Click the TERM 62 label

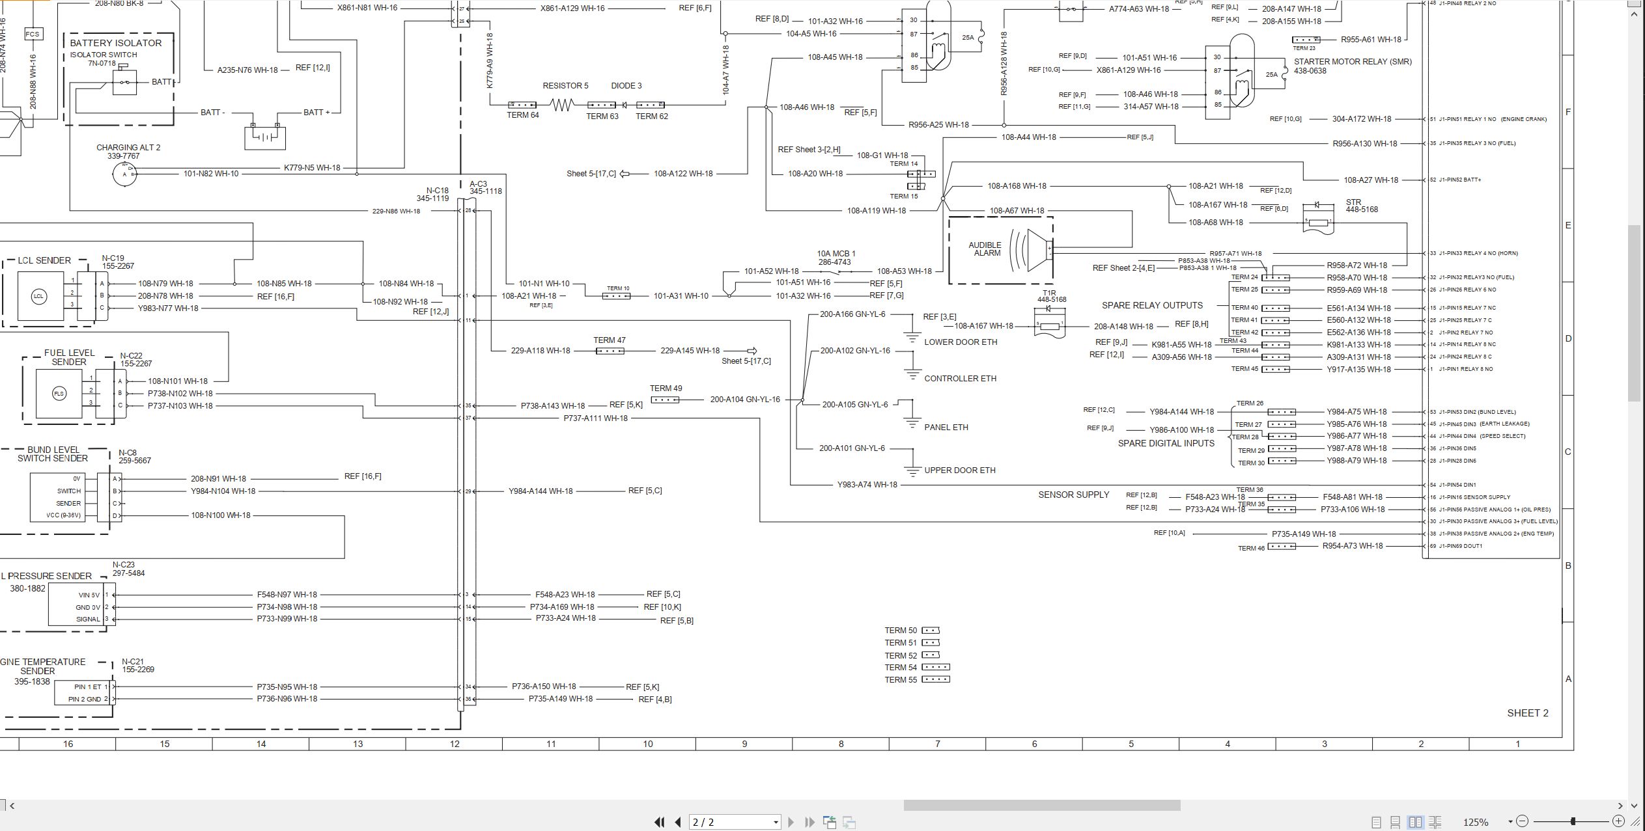coord(652,116)
